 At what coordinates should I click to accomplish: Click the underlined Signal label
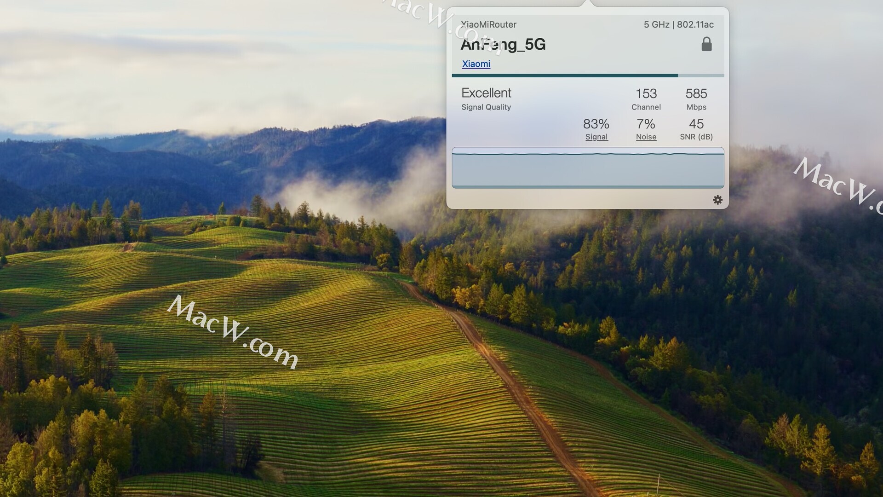pos(596,137)
